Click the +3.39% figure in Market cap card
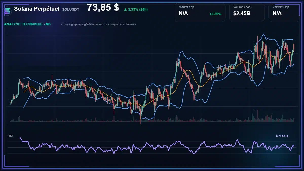This screenshot has height=171, width=304. point(215,14)
